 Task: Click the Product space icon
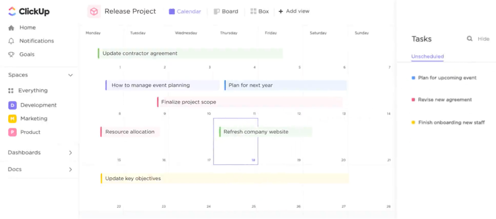[12, 132]
